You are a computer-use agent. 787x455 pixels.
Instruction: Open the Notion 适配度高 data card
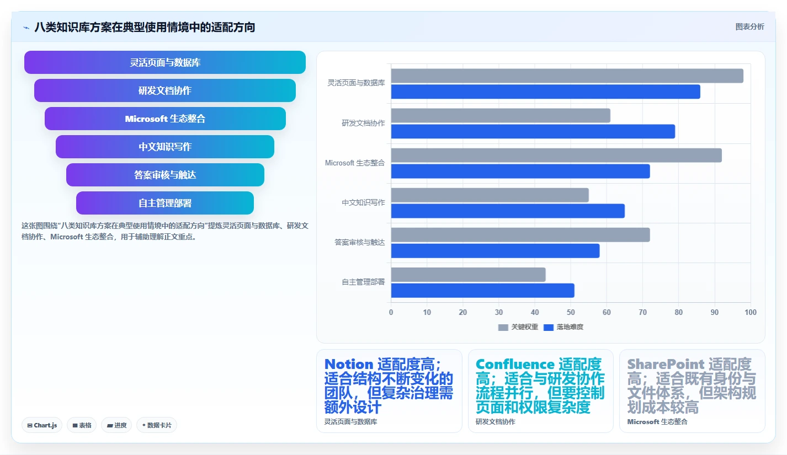pyautogui.click(x=389, y=391)
